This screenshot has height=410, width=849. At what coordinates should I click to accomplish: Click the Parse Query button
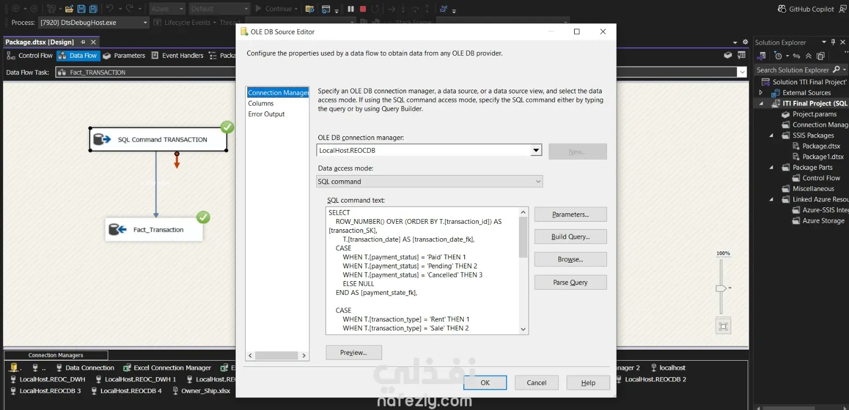[570, 282]
